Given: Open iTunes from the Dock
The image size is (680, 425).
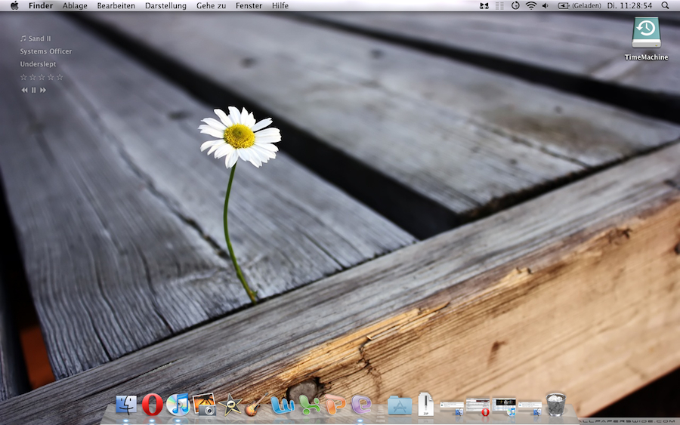Looking at the screenshot, I should click(178, 405).
